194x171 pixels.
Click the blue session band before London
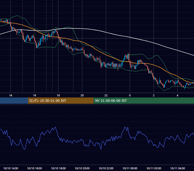click(14, 101)
